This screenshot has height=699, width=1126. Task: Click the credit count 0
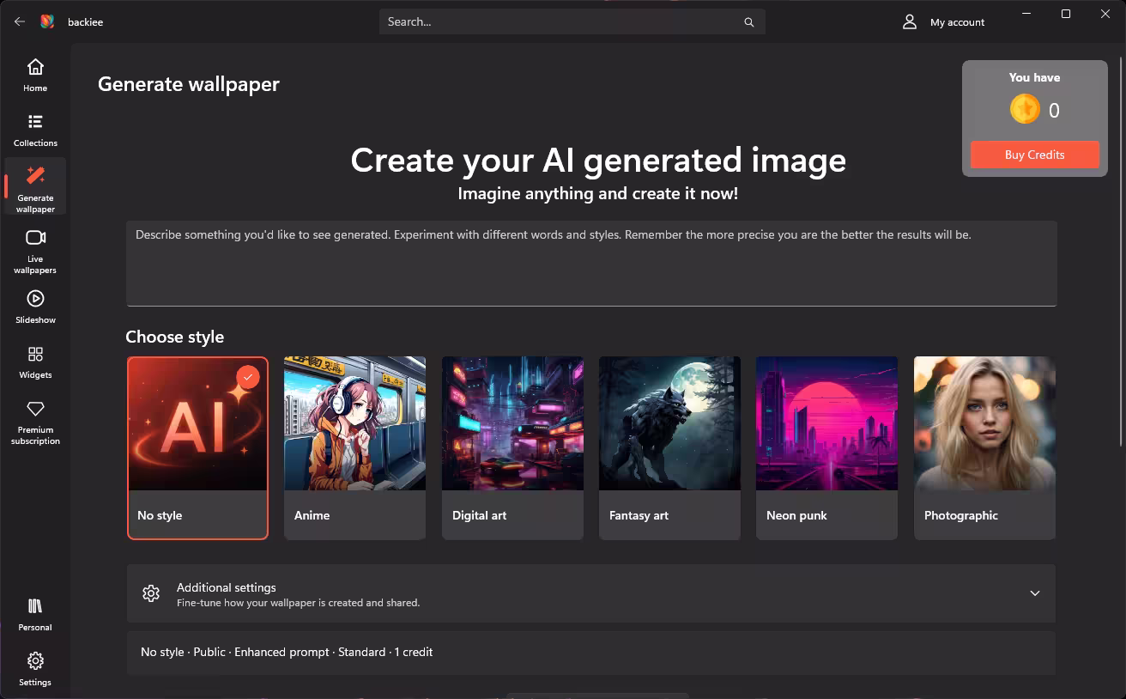pyautogui.click(x=1054, y=110)
